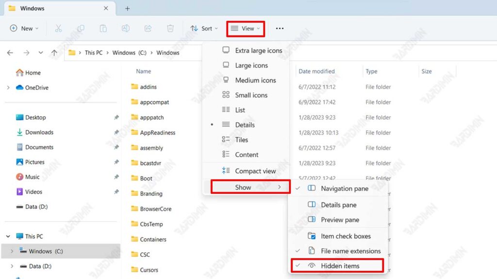Select the BrowserCore folder

click(151, 209)
